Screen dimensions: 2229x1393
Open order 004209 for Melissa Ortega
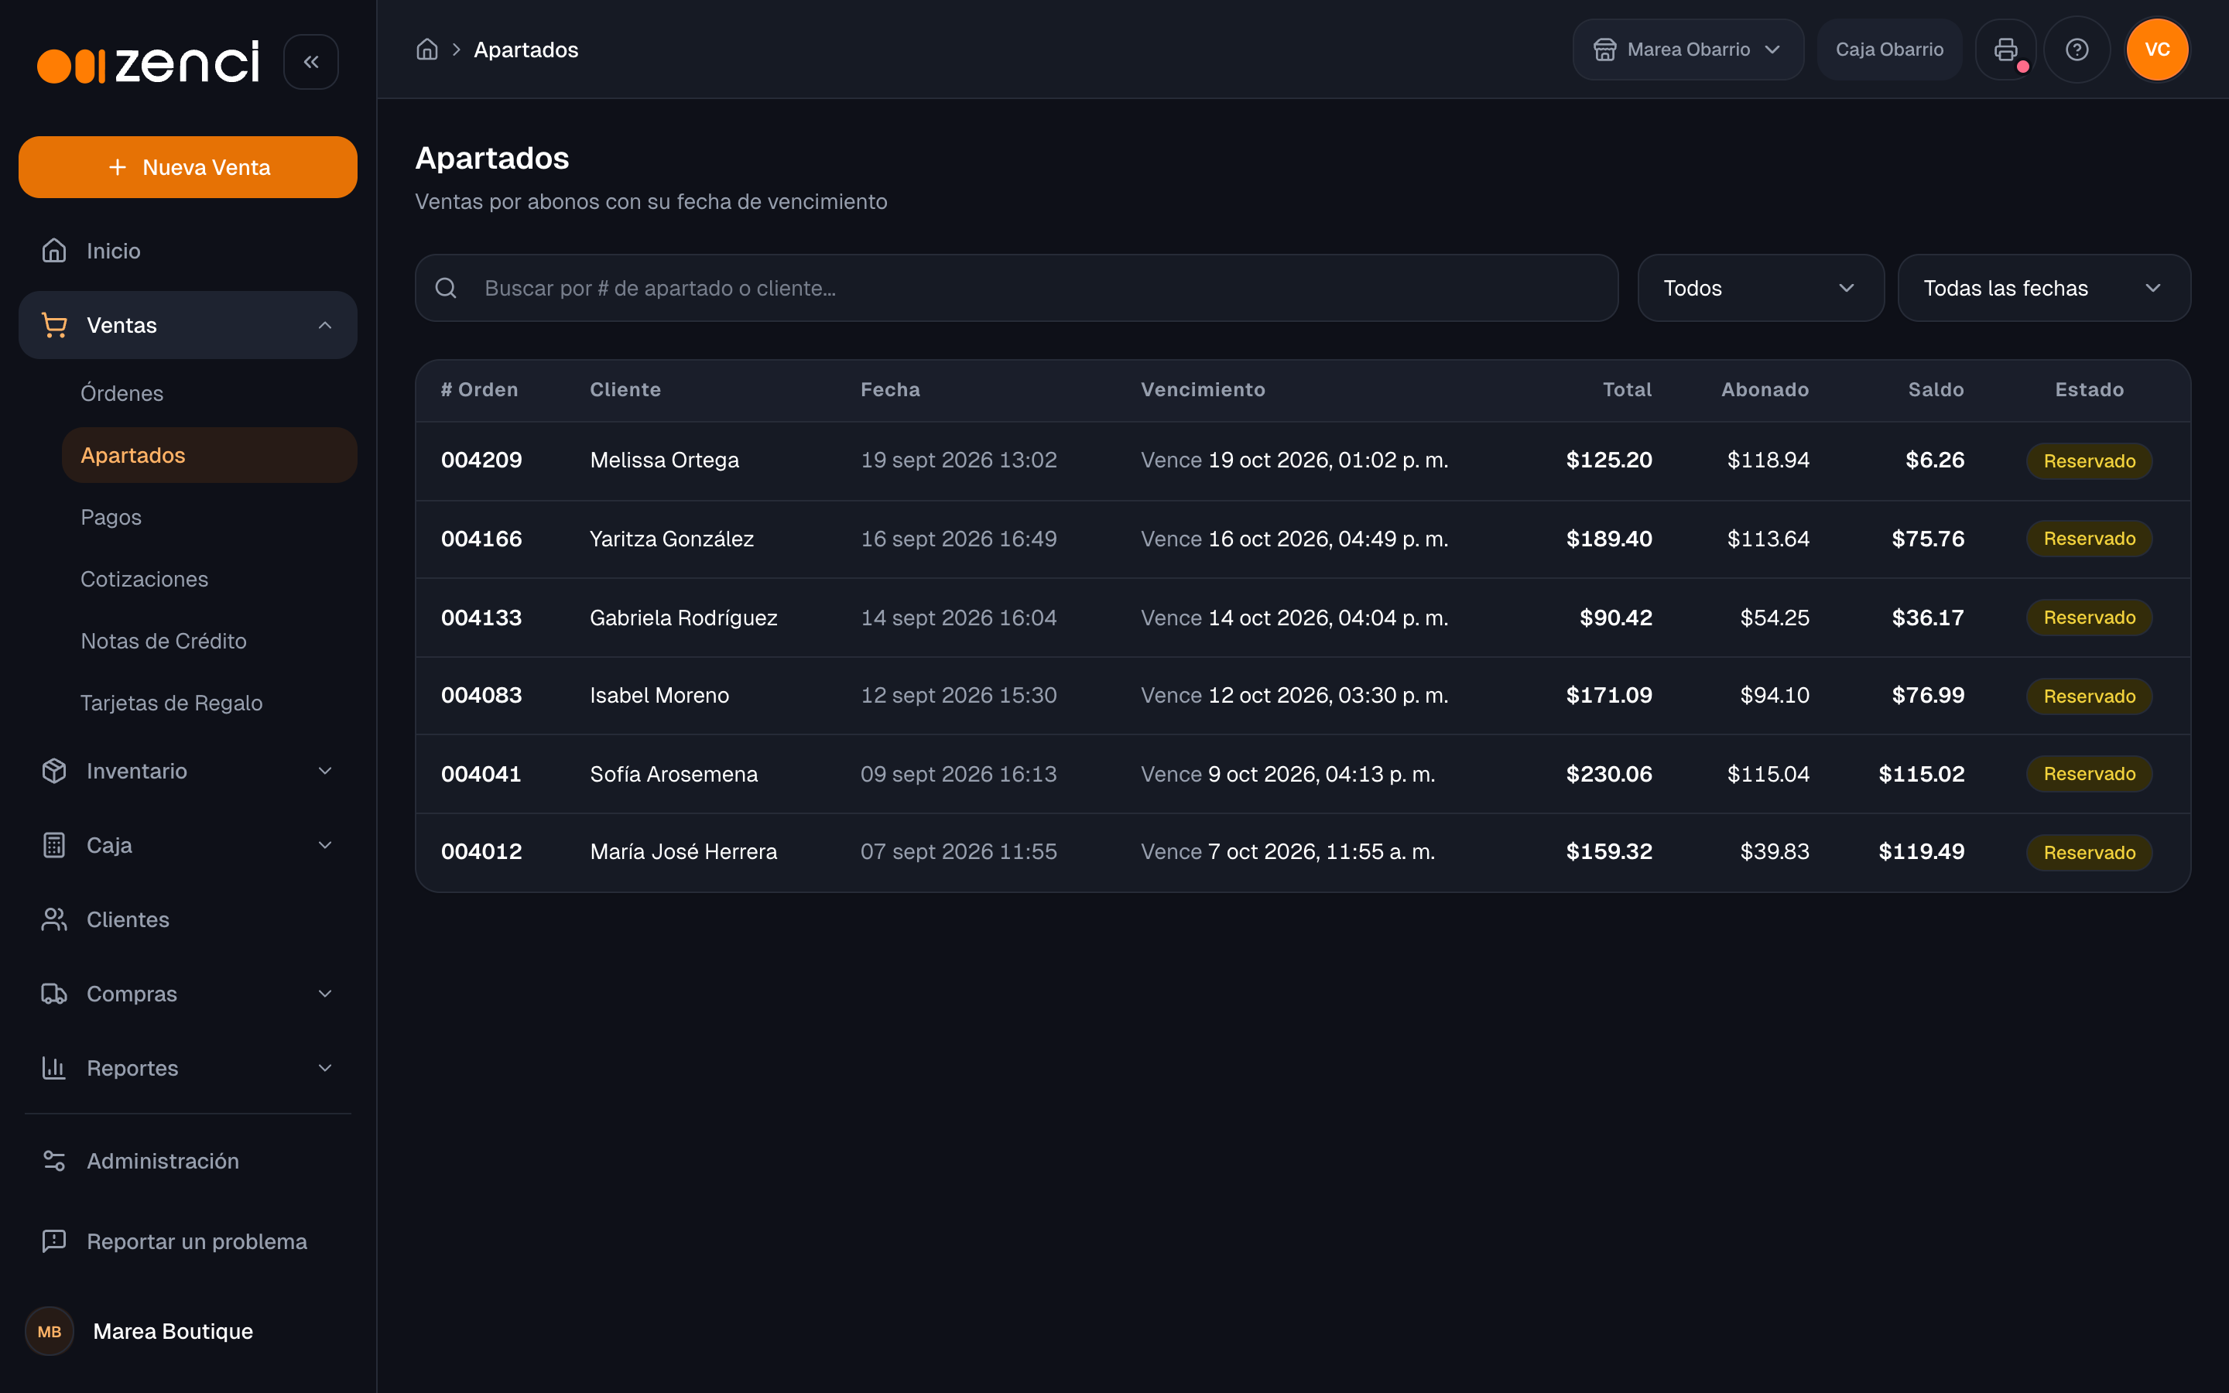(x=1303, y=460)
